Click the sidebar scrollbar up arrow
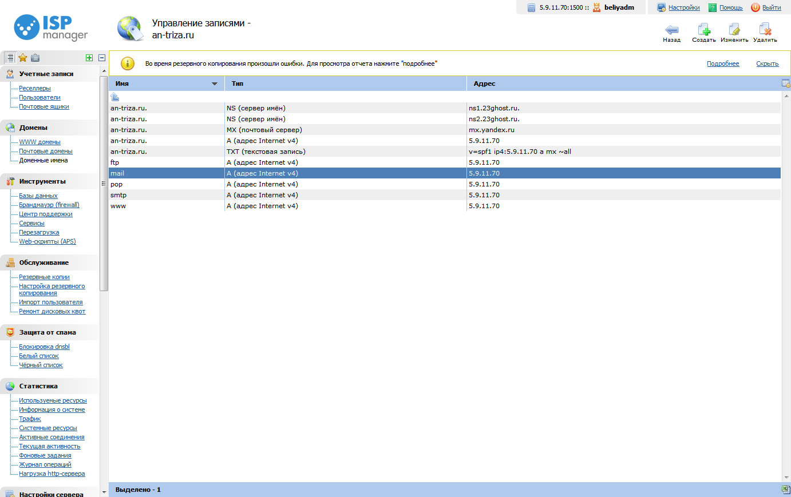This screenshot has height=497, width=791. coord(104,71)
